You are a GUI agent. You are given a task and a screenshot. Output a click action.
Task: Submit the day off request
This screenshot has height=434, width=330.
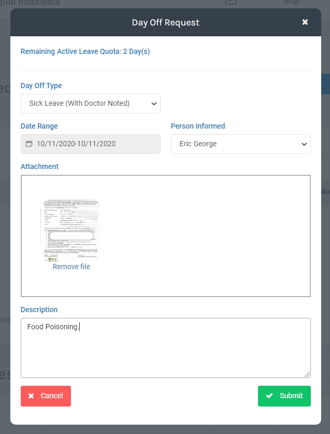[x=284, y=396]
